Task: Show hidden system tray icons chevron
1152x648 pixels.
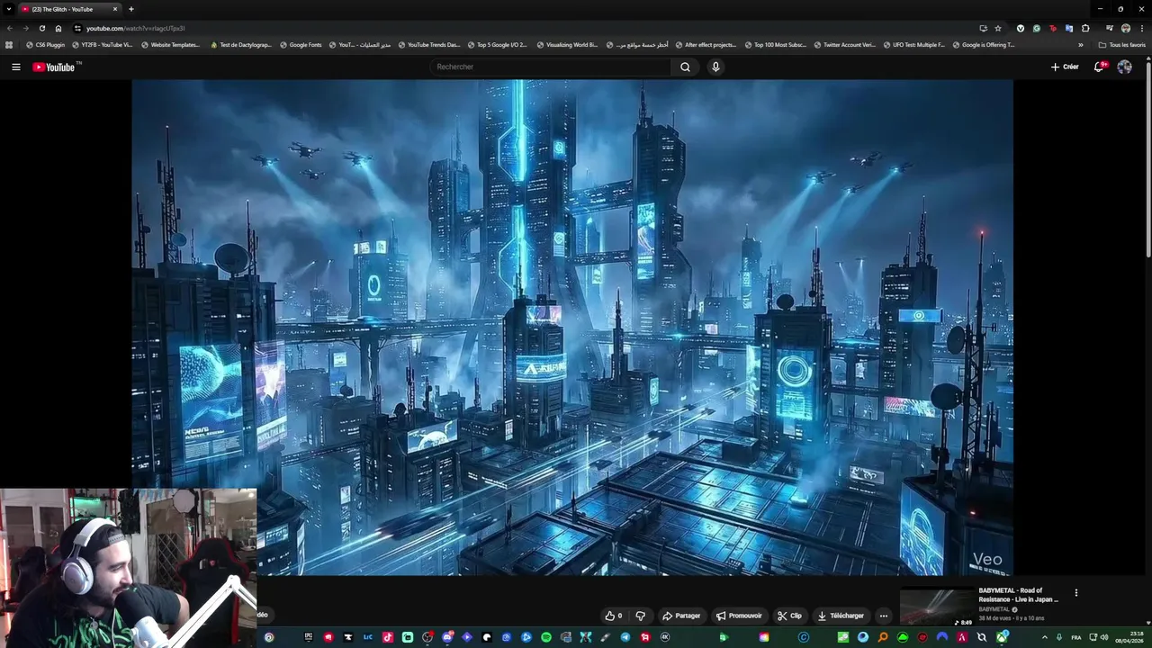Action: pyautogui.click(x=1045, y=637)
